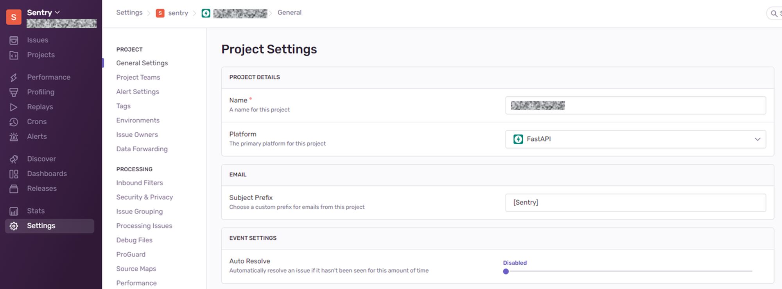782x289 pixels.
Task: Open Alerts via the siren icon
Action: (x=14, y=137)
